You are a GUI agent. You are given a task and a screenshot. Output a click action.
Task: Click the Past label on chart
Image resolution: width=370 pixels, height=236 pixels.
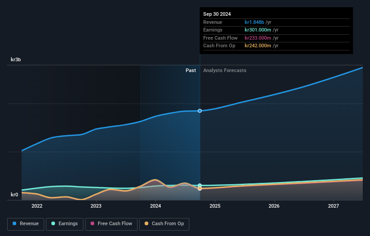tap(191, 71)
